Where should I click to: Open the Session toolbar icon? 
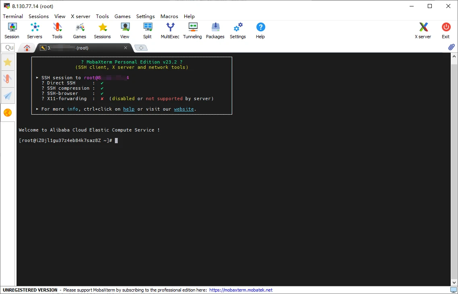pos(12,31)
